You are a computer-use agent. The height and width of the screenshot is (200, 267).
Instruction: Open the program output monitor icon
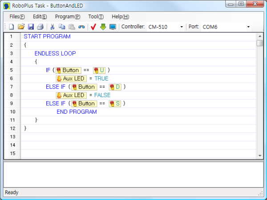pyautogui.click(x=113, y=27)
